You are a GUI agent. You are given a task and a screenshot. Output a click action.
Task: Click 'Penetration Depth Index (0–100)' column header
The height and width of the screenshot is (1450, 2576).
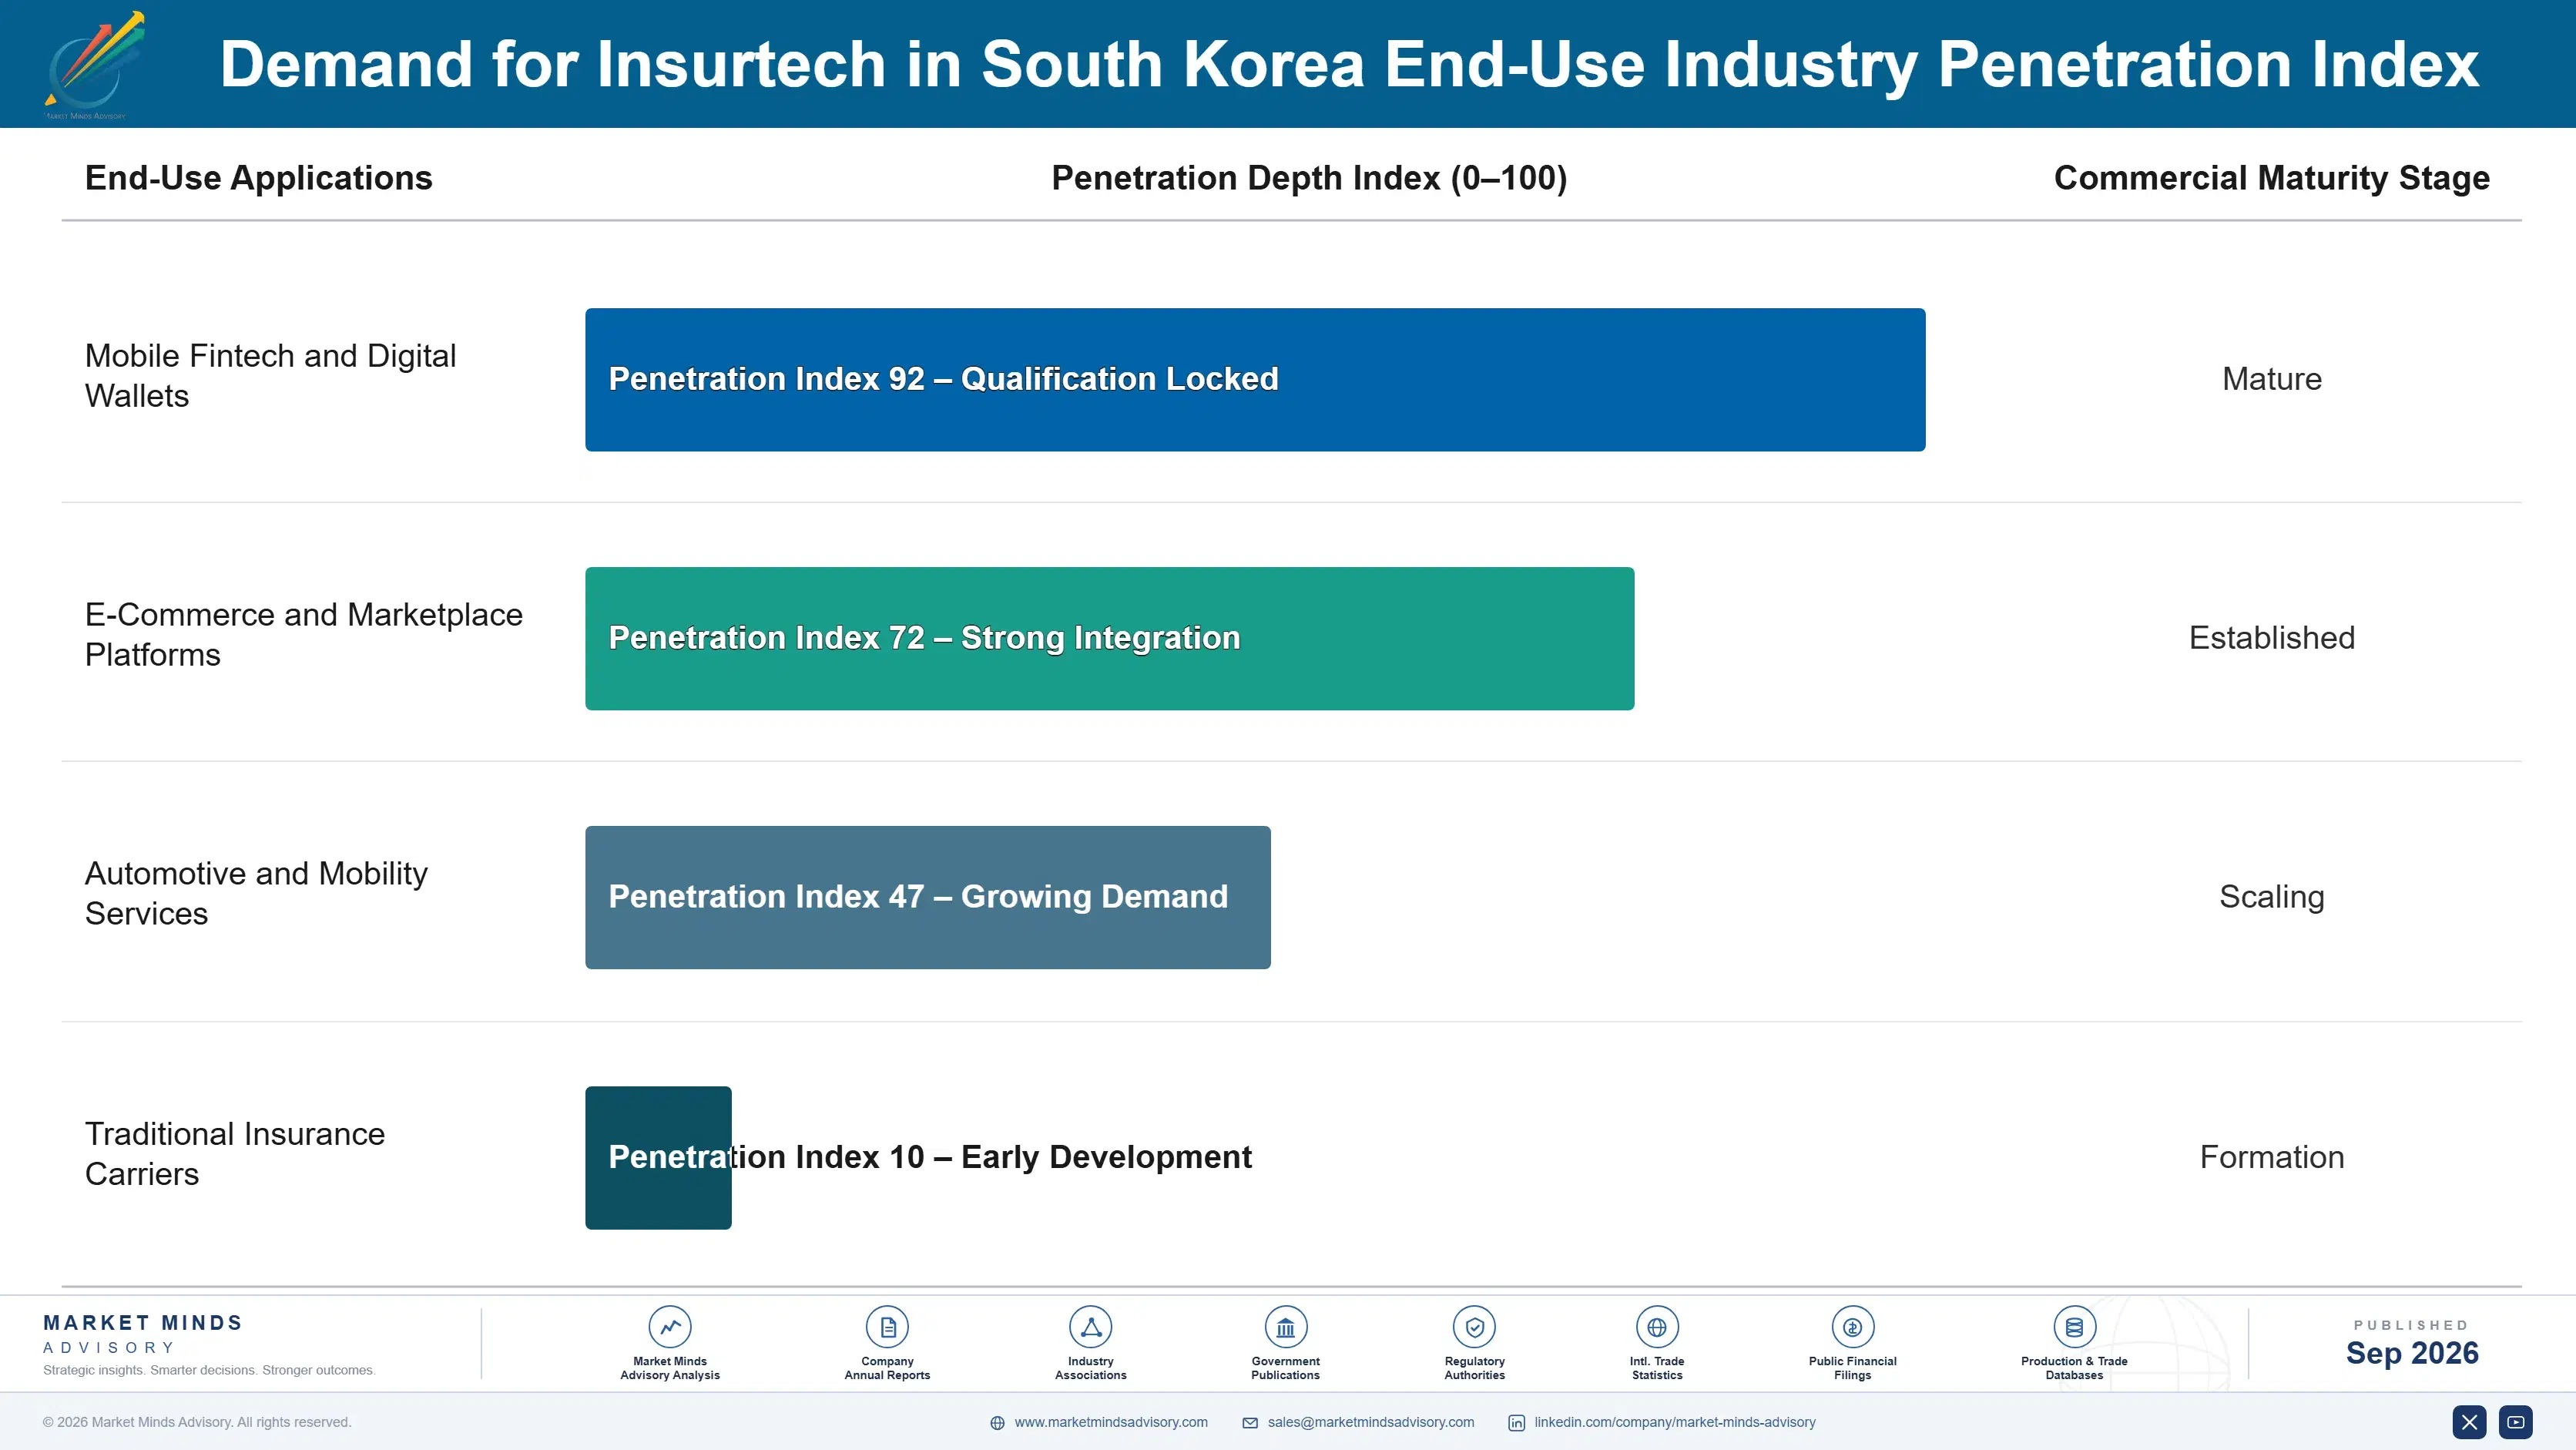[1309, 178]
